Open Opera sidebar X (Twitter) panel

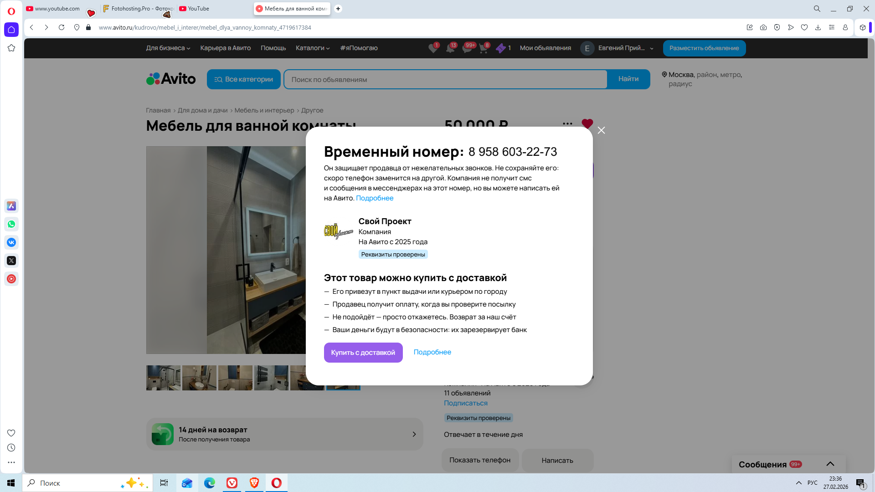(x=11, y=261)
